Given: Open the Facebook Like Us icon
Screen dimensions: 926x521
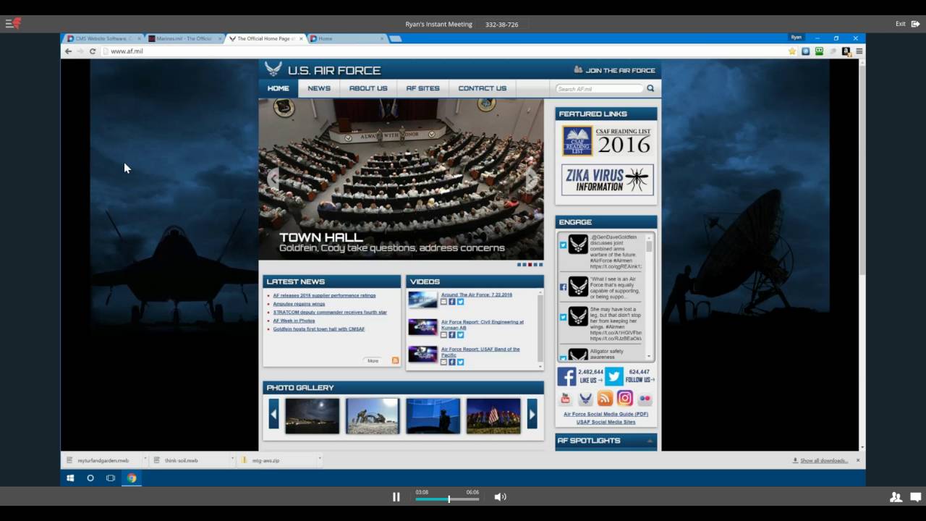Looking at the screenshot, I should click(566, 376).
